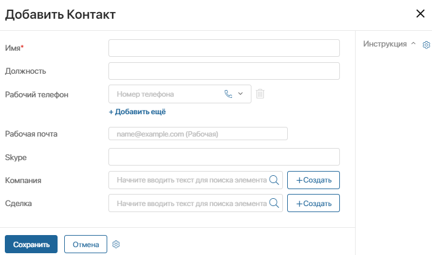Click +Добавить ещё link

[137, 112]
